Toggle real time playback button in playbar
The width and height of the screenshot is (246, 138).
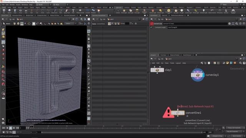[x=14, y=132]
